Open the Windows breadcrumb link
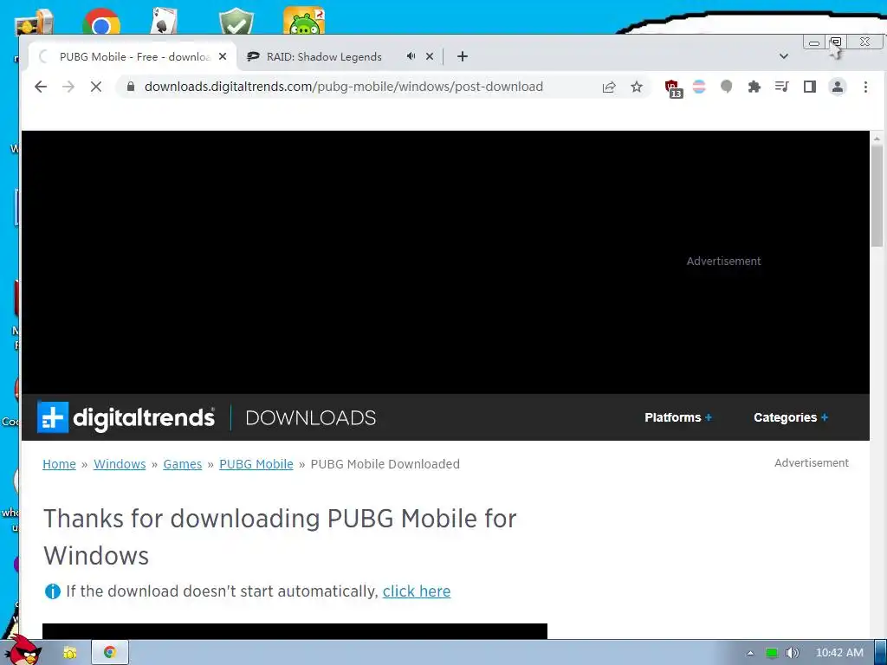The width and height of the screenshot is (887, 665). pyautogui.click(x=120, y=464)
